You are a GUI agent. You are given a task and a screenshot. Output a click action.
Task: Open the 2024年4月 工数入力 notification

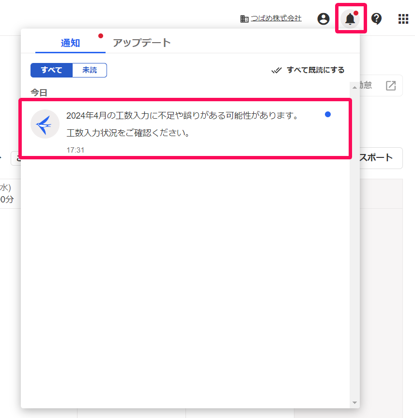point(185,129)
